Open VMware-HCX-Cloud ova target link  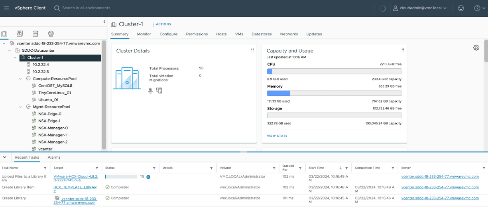pos(76,178)
